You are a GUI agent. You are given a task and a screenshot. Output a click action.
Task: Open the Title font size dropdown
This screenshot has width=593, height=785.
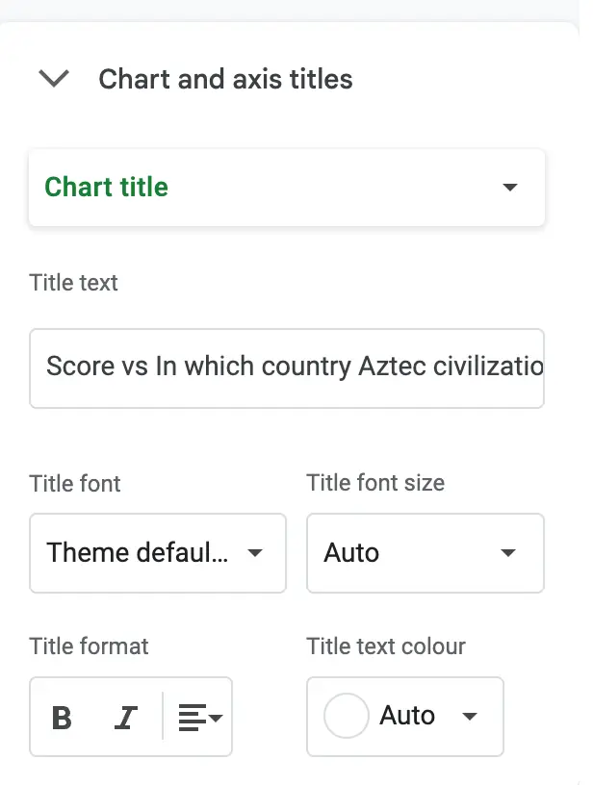click(425, 553)
